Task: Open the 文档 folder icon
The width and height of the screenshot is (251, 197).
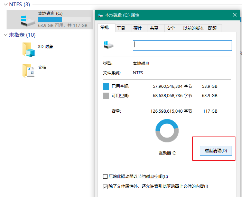Action: (x=28, y=71)
